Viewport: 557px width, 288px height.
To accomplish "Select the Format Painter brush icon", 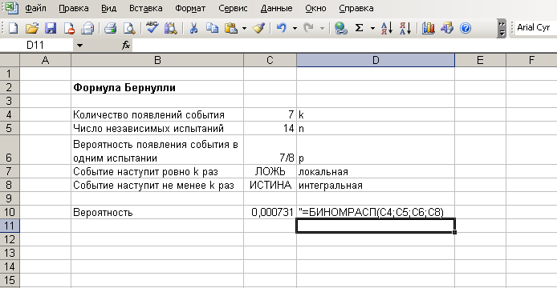I will point(259,28).
